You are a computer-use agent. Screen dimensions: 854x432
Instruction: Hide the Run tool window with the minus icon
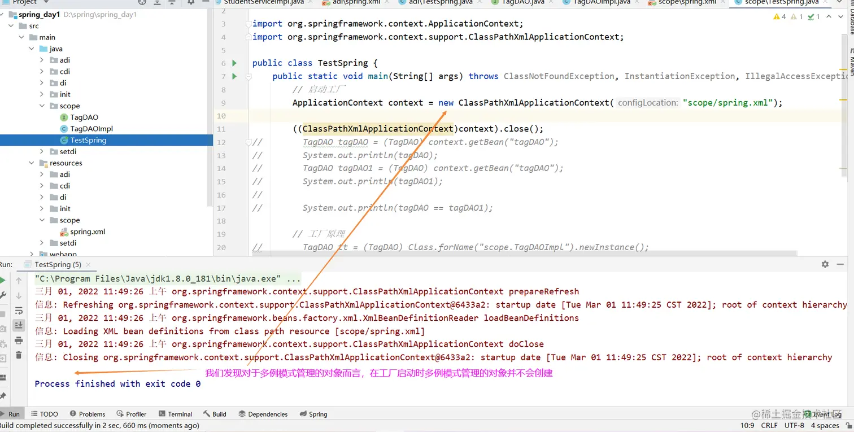coord(842,264)
